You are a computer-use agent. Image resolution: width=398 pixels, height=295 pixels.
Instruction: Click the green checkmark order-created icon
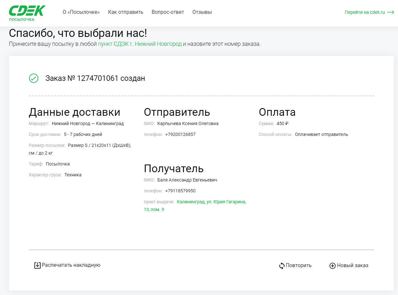[34, 78]
